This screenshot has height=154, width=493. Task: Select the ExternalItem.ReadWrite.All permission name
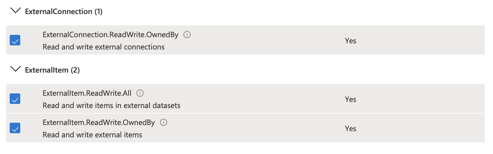(x=87, y=93)
